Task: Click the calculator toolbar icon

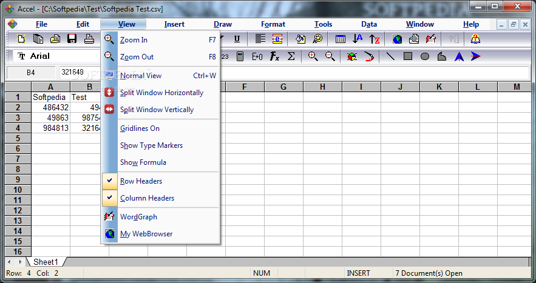Action: 240,56
